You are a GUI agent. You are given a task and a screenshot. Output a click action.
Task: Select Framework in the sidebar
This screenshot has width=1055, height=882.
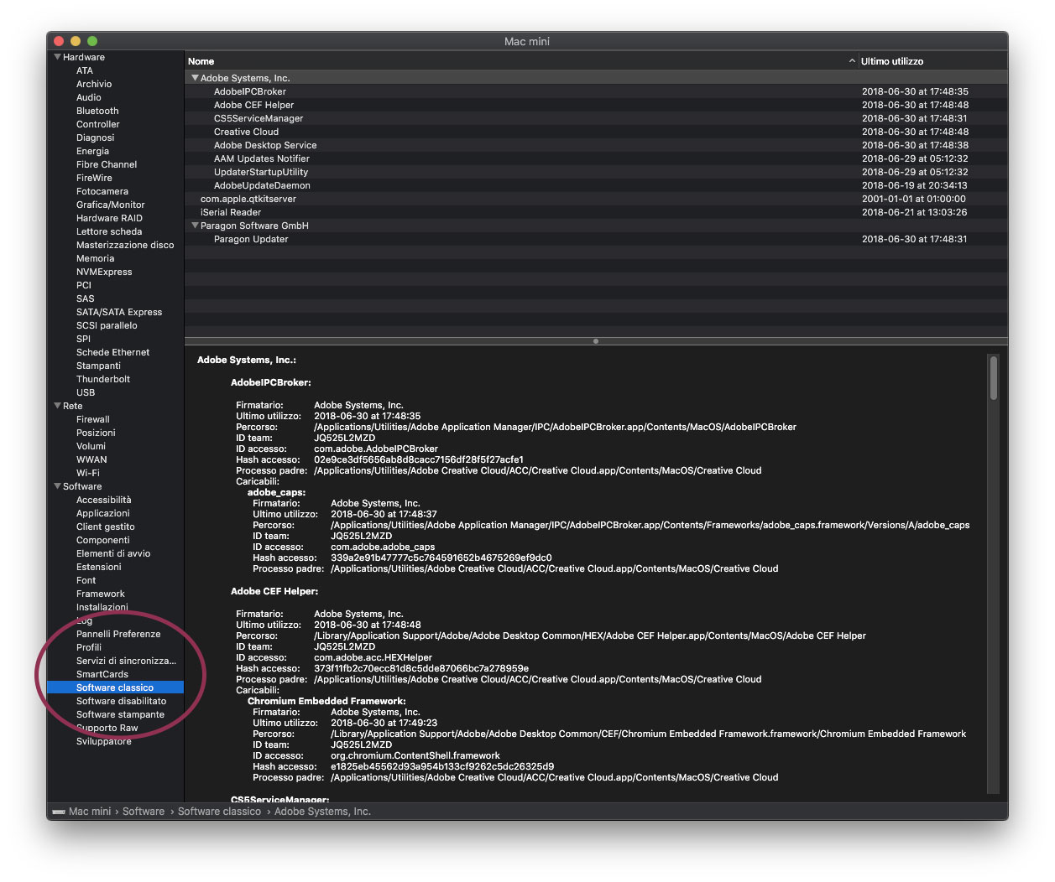pyautogui.click(x=101, y=594)
